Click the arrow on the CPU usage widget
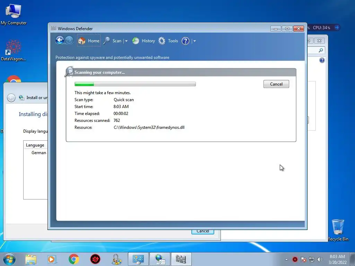Viewport: 355px width, 266px height. 337,28
